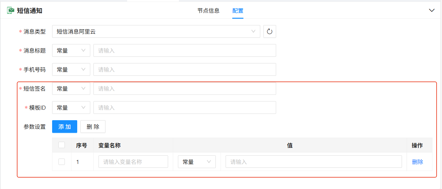Click the 请输入变量名称 input field
Image resolution: width=442 pixels, height=189 pixels.
coord(133,162)
